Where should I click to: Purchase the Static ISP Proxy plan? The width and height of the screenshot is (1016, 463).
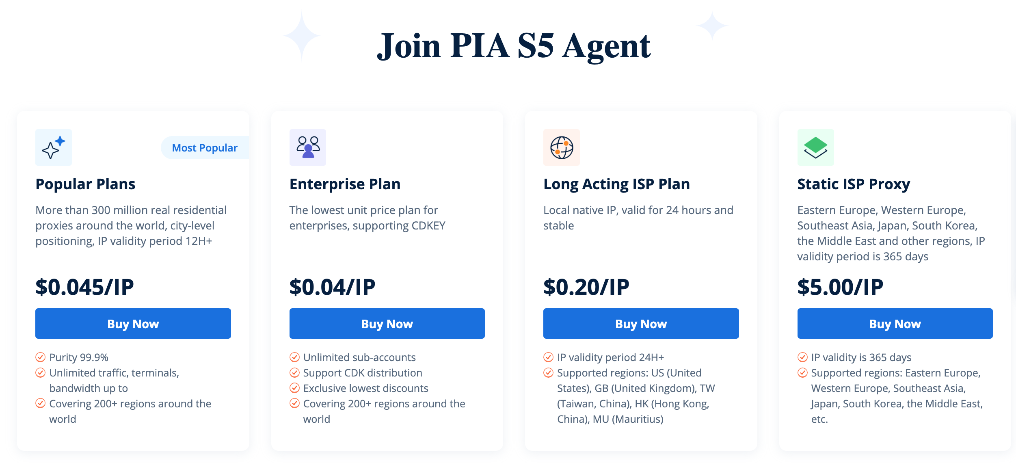(x=895, y=323)
